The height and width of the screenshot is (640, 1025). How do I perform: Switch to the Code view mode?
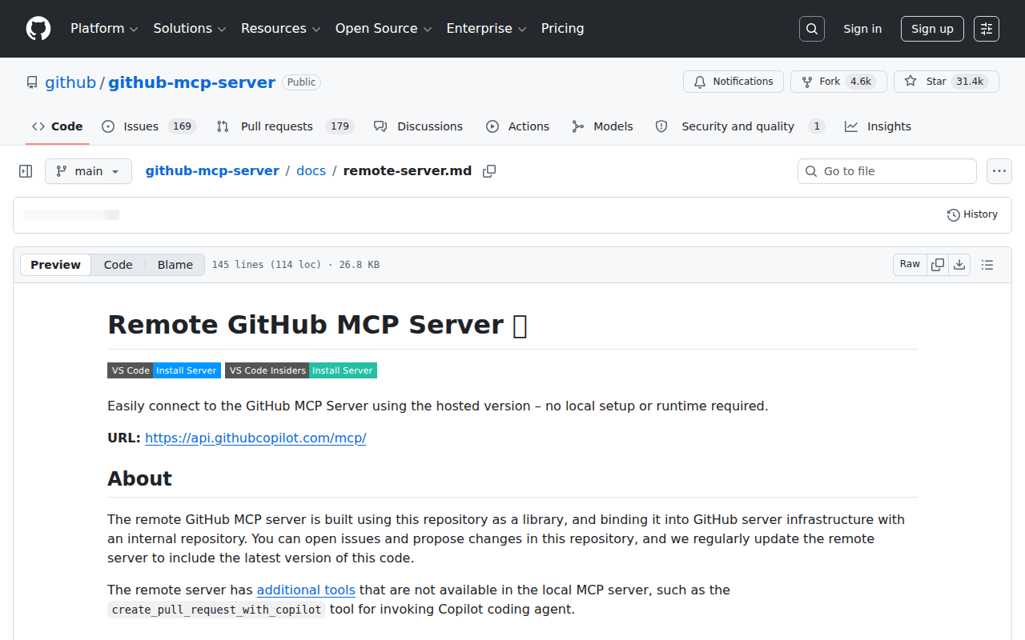tap(118, 265)
